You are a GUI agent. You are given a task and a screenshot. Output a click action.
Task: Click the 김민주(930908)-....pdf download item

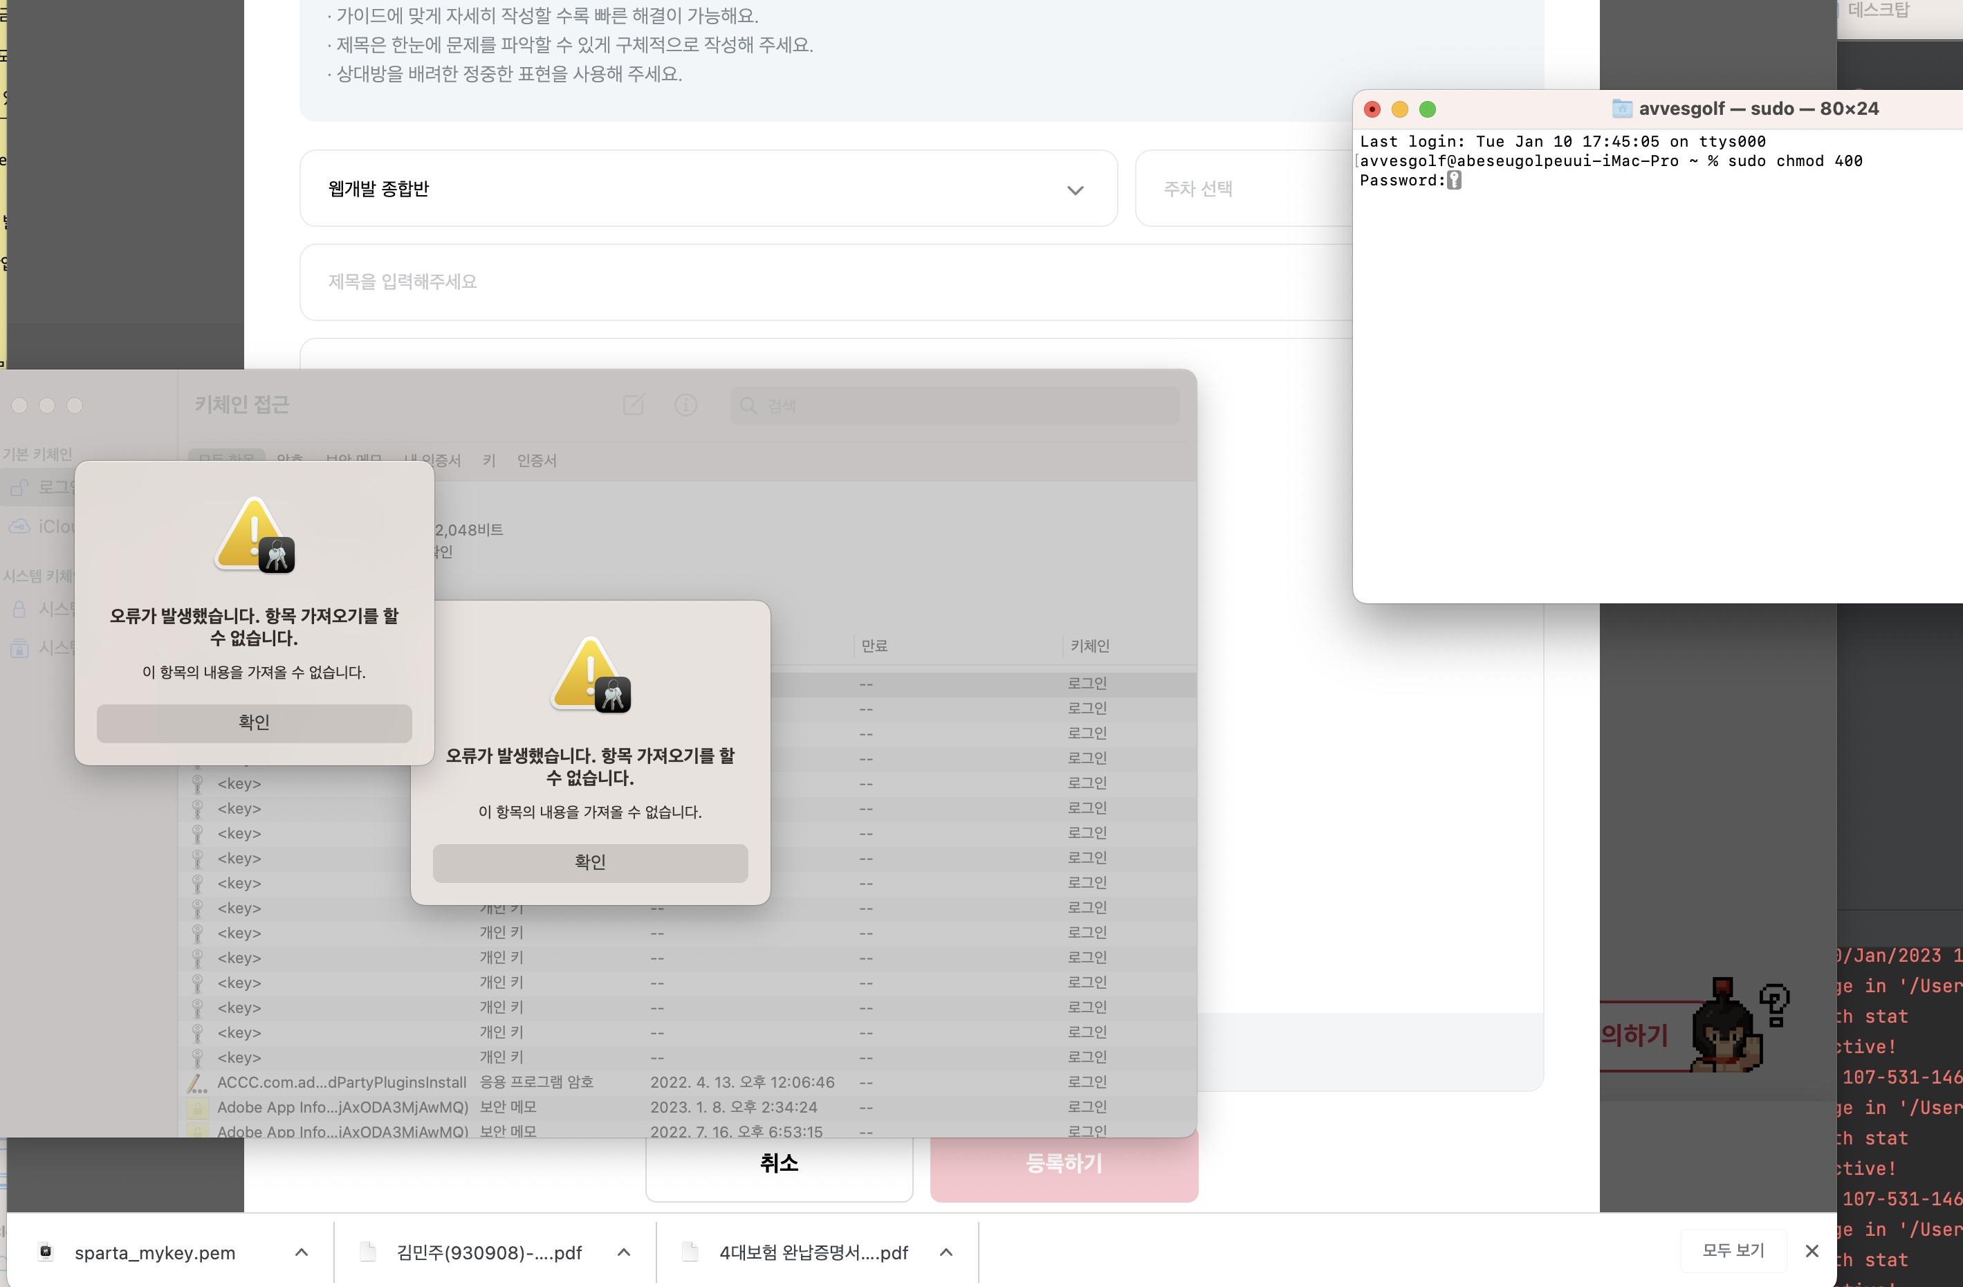(x=489, y=1253)
